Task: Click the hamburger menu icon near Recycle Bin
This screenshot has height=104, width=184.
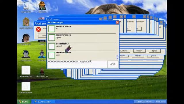Action: click(21, 3)
